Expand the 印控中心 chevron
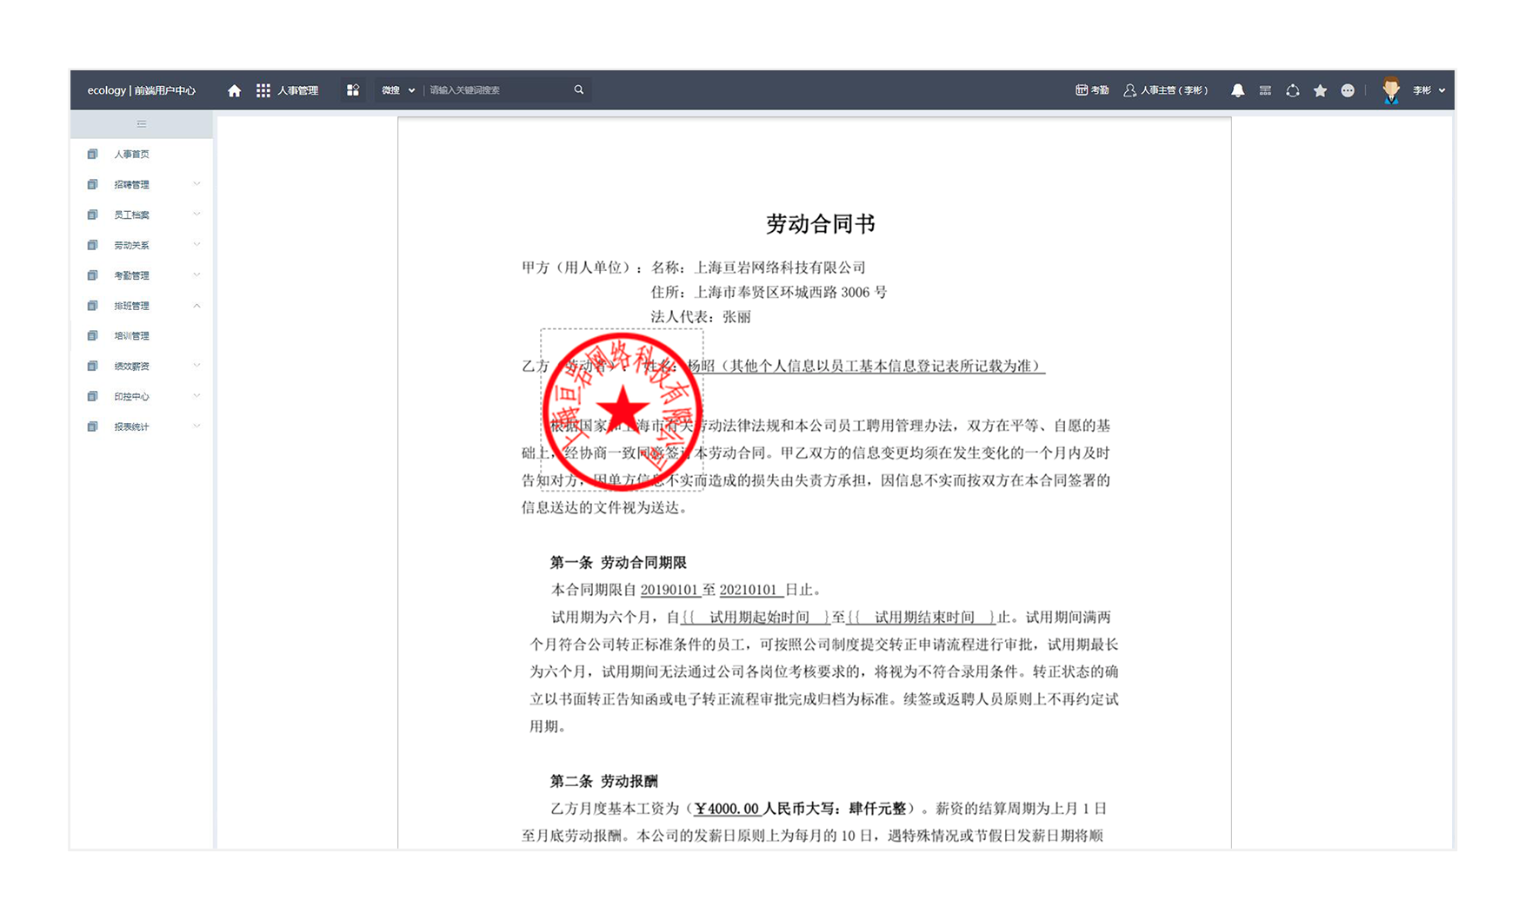The height and width of the screenshot is (919, 1525). (196, 395)
